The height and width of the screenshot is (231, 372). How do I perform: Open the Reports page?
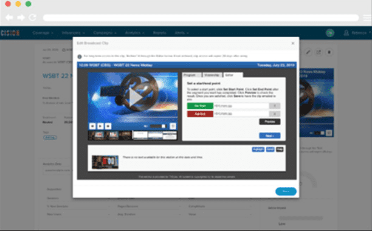(159, 33)
